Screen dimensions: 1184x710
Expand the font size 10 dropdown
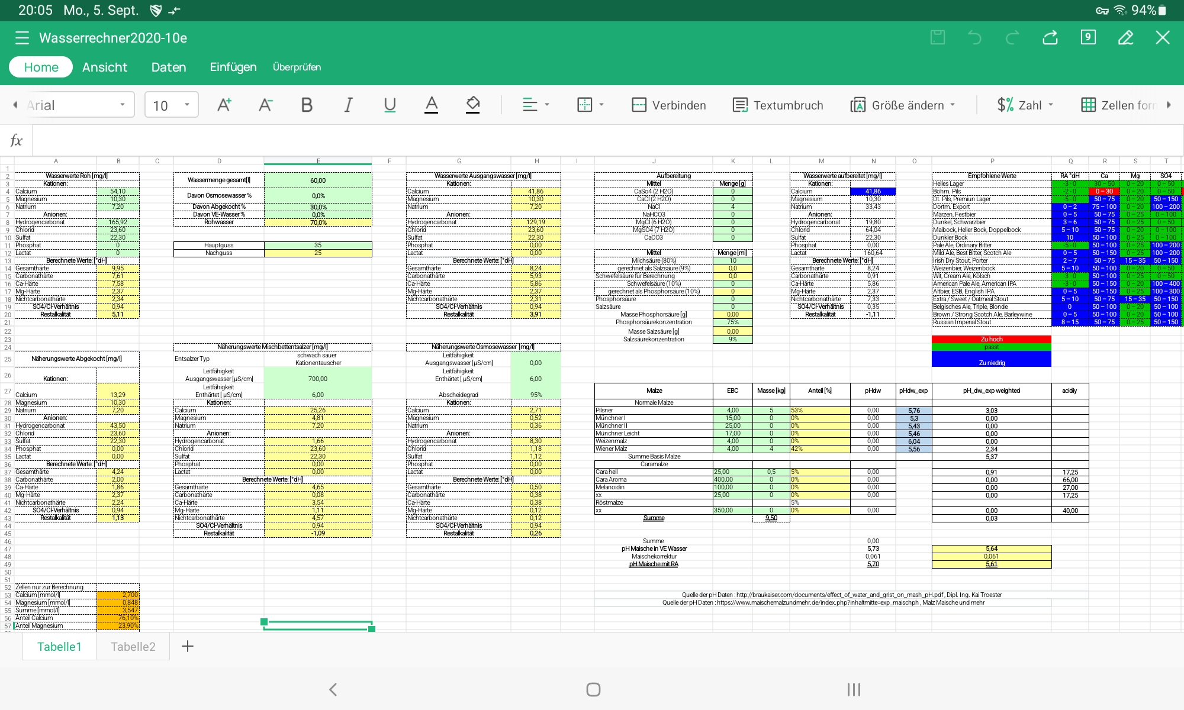click(171, 105)
